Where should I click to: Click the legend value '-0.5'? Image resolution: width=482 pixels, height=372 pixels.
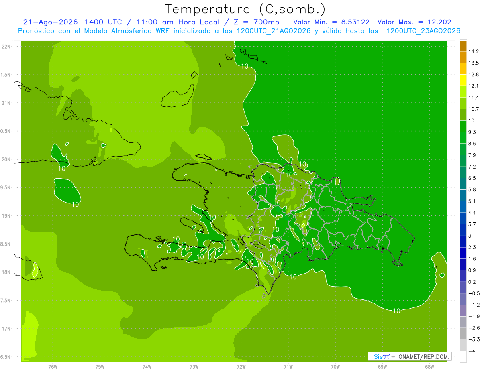[474, 293]
